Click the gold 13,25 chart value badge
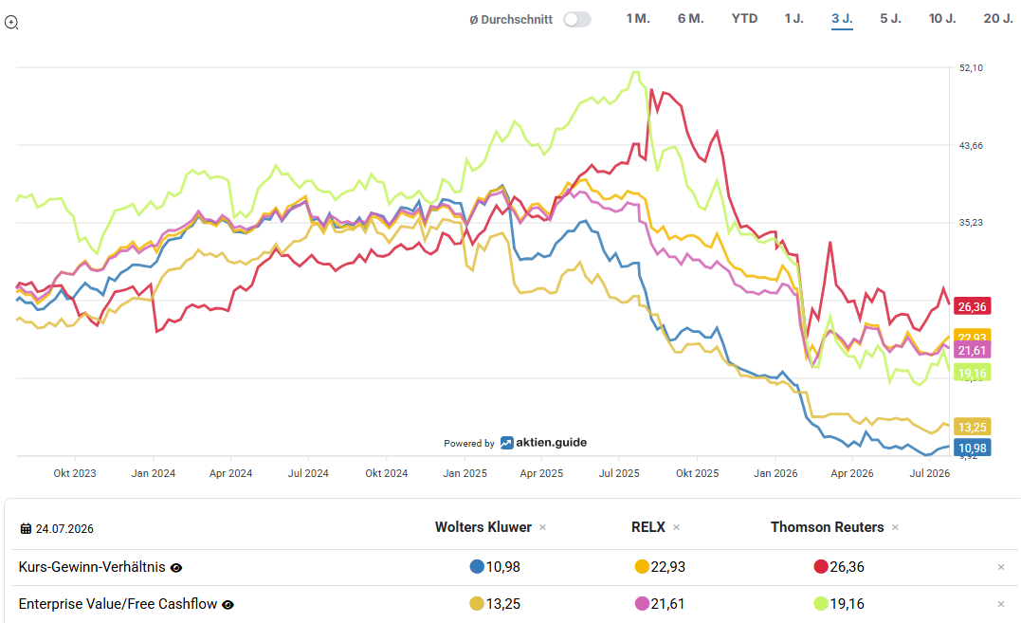1021x623 pixels. pos(972,427)
